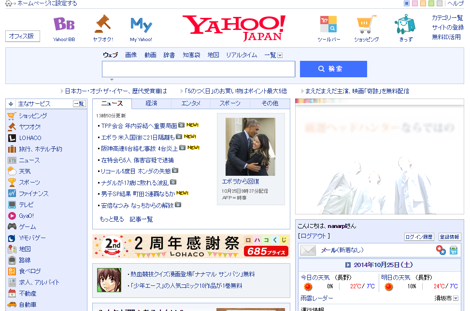Click the ログイン履歴 button
The image size is (470, 311).
coord(419,237)
